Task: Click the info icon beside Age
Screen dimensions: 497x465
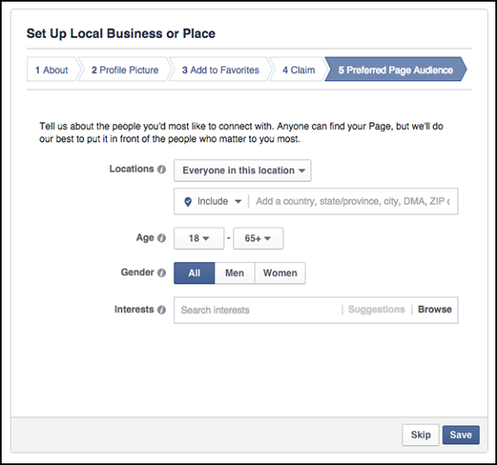Action: [162, 239]
